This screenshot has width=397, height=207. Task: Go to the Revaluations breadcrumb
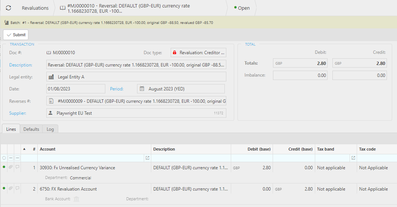pos(35,8)
